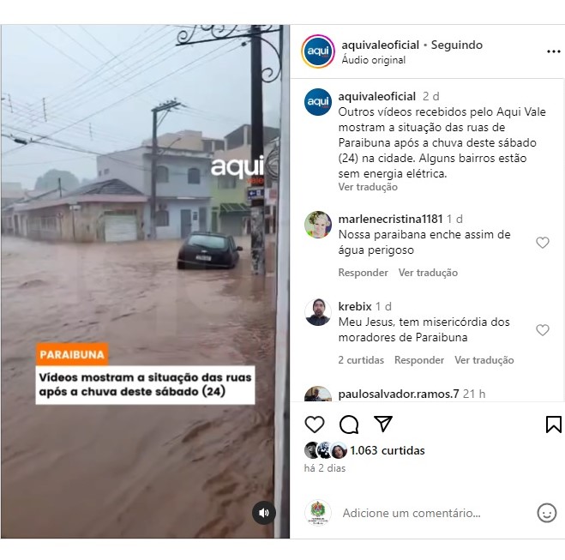Open the 1.063 curtidas likes list
The height and width of the screenshot is (560, 565).
(x=388, y=450)
